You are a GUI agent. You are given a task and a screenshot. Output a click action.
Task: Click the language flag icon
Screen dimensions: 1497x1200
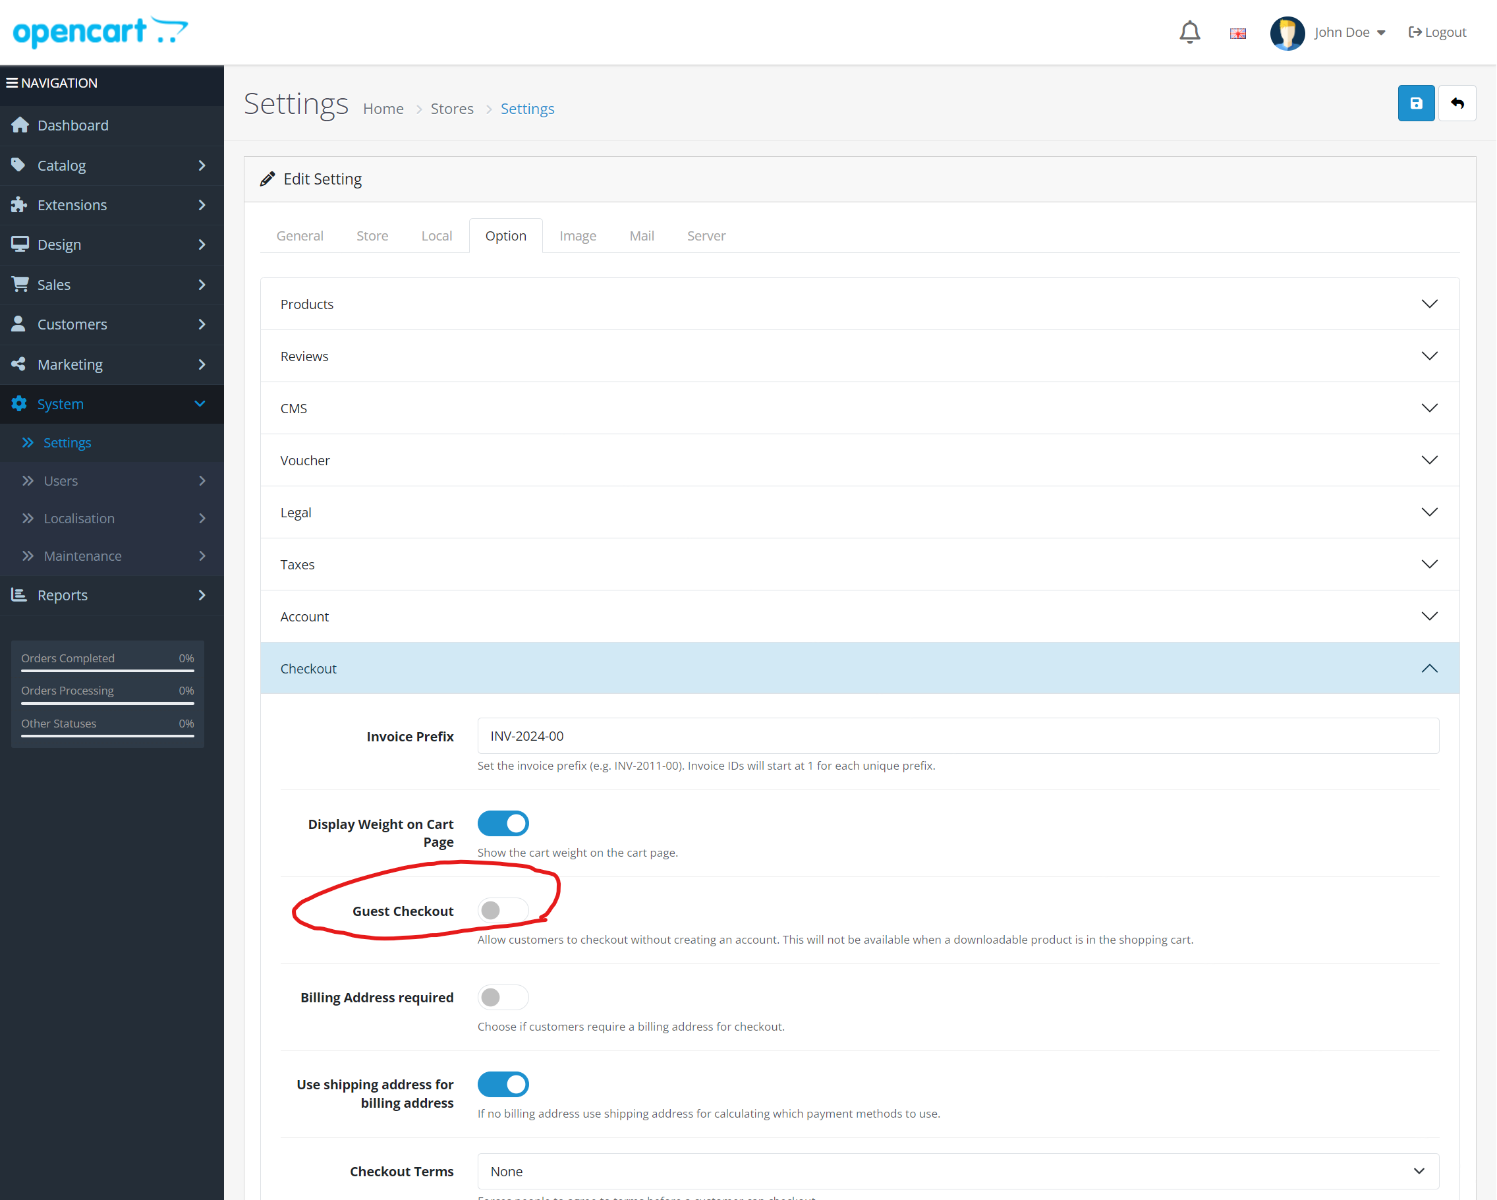point(1237,34)
